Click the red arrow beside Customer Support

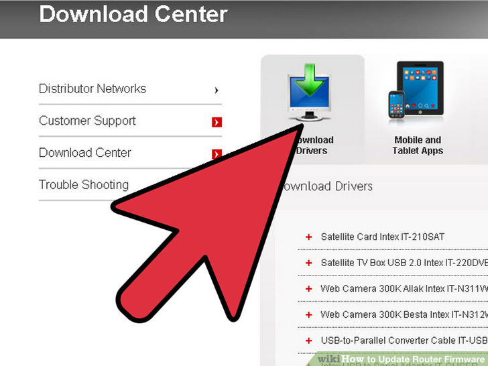tap(217, 122)
